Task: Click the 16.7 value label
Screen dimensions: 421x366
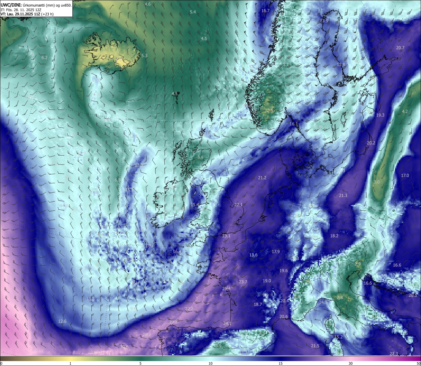Action: (265, 11)
